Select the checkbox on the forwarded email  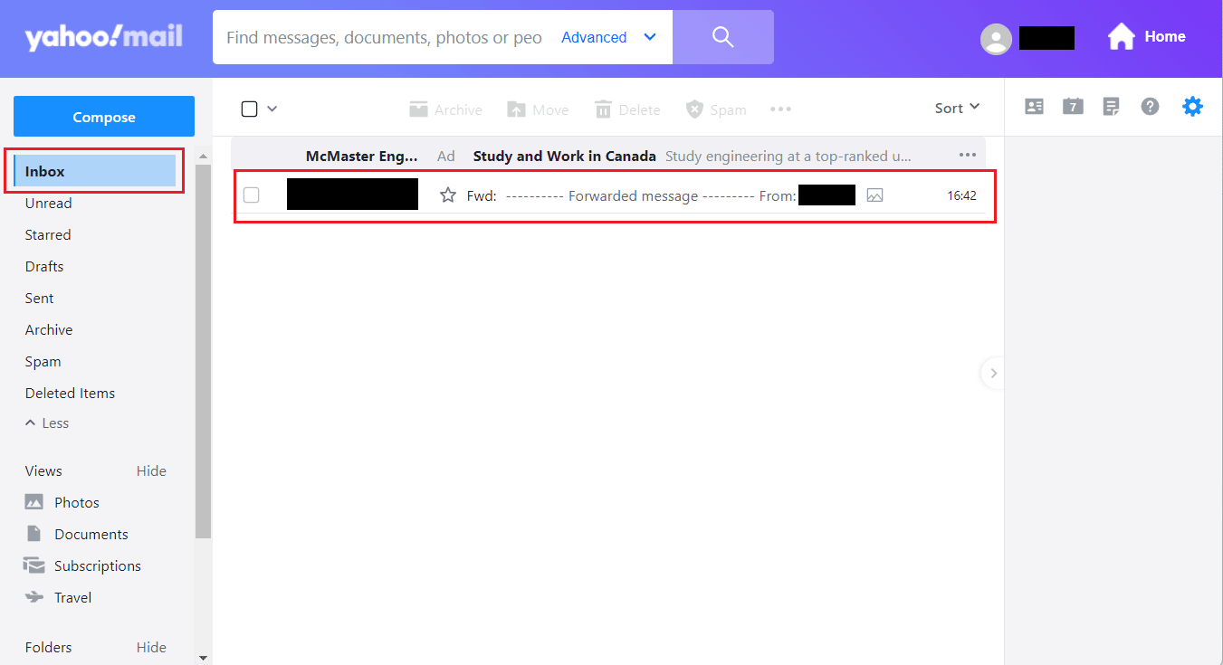[x=251, y=195]
